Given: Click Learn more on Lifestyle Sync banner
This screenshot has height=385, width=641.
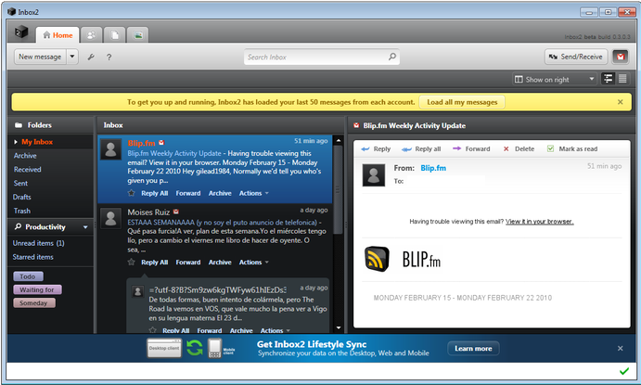Looking at the screenshot, I should coord(473,349).
